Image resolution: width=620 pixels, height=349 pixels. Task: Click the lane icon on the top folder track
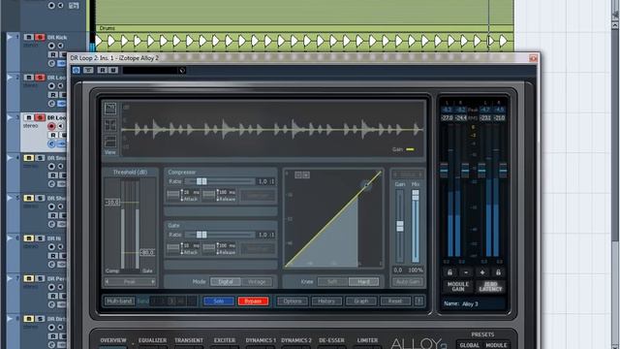click(x=74, y=6)
